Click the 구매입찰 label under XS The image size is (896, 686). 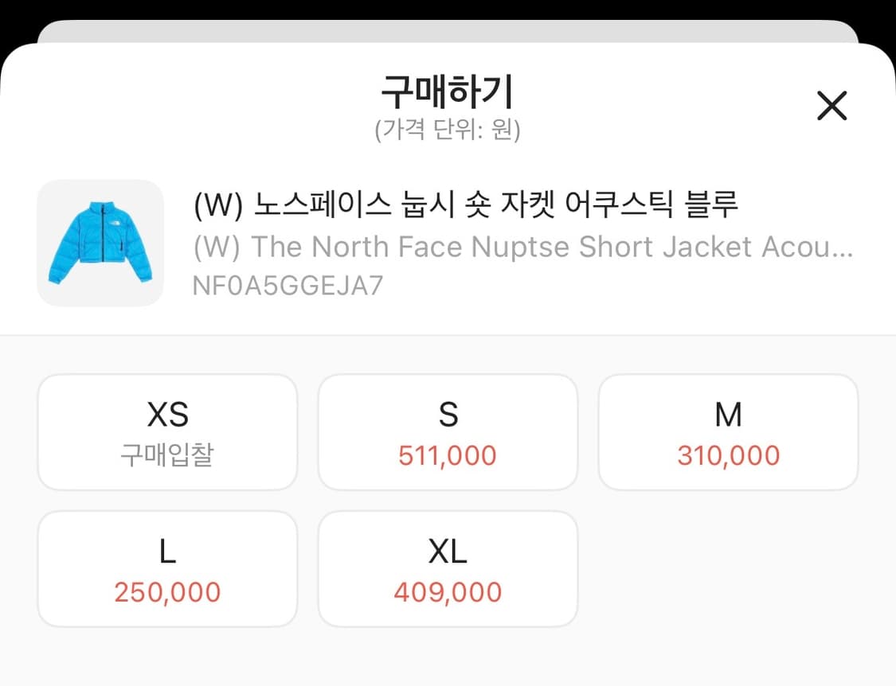[167, 454]
